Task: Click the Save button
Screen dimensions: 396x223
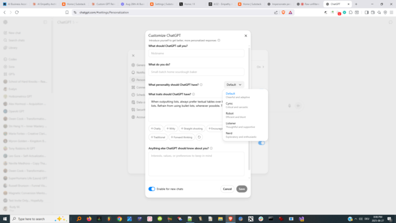Action: click(x=241, y=189)
